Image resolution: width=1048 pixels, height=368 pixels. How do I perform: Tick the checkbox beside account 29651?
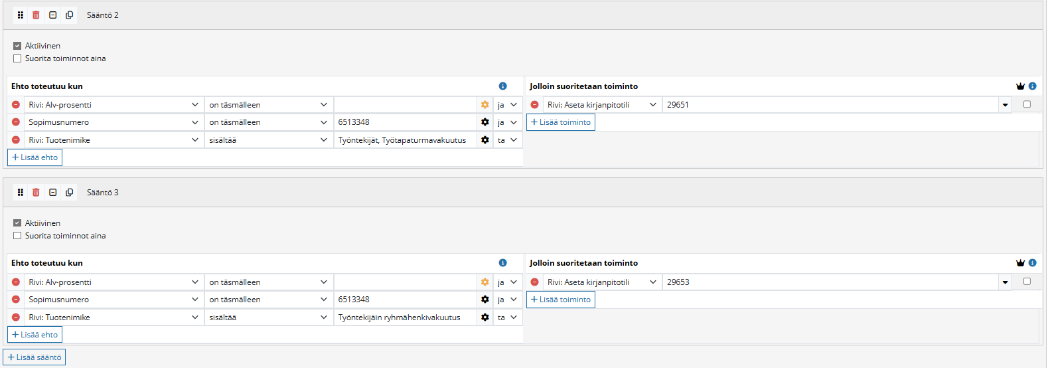click(1027, 104)
